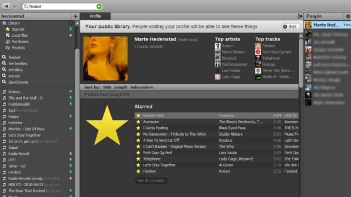Toggle offline sync for Happy playlist
Screen dimensions: 351x197
tap(71, 117)
